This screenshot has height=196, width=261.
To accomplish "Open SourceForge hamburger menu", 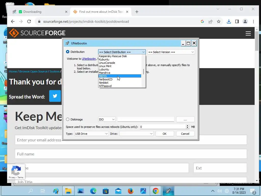I will click(248, 33).
